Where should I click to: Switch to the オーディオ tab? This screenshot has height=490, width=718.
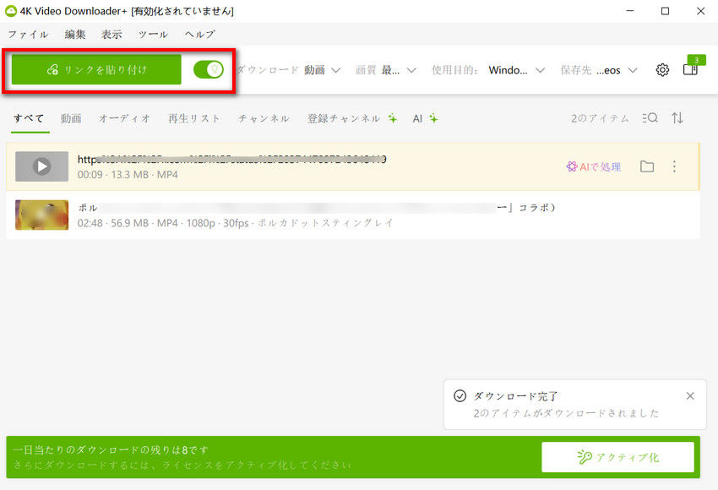(124, 118)
